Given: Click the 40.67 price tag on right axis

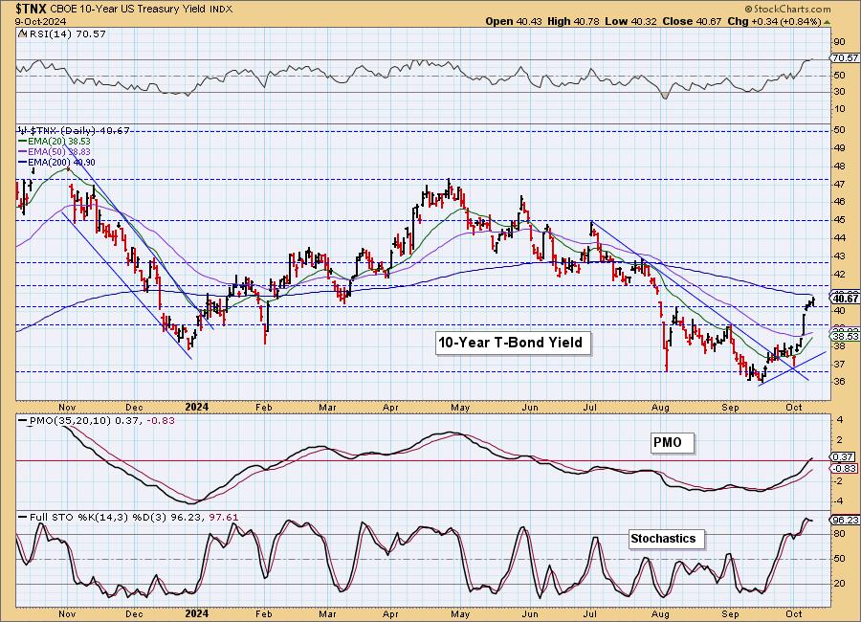Looking at the screenshot, I should pos(845,299).
